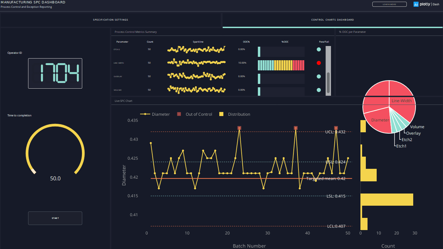Click the "OOC%" column header

[246, 42]
